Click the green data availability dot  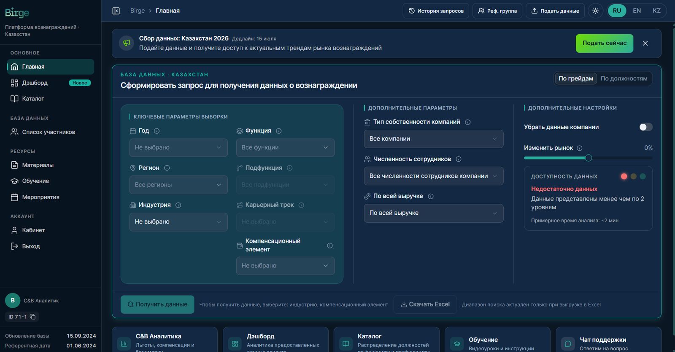(x=643, y=176)
